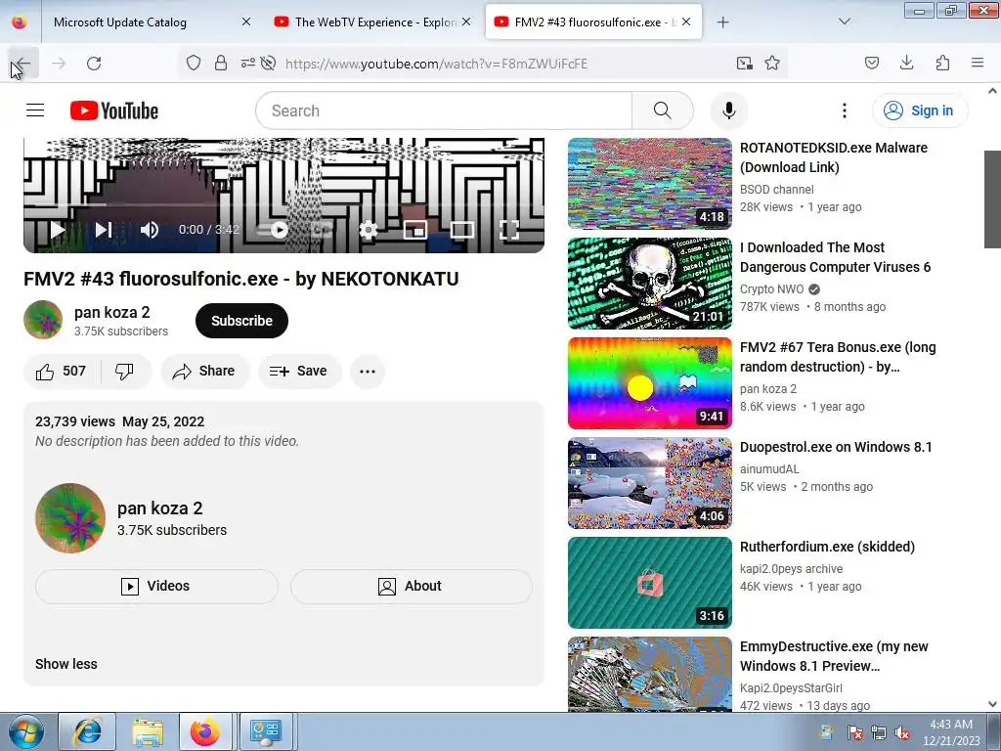Viewport: 1001px width, 751px height.
Task: Open tracking protection shield icon
Action: click(194, 63)
